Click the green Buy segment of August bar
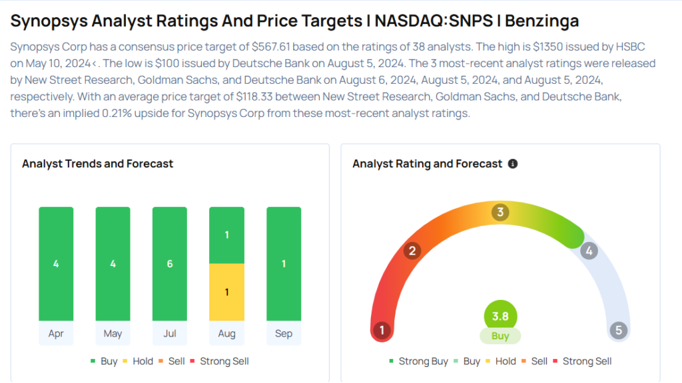This screenshot has height=383, width=682. click(226, 235)
